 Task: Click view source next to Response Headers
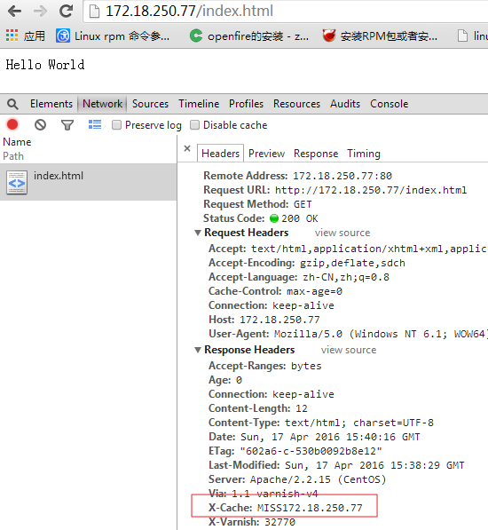349,350
